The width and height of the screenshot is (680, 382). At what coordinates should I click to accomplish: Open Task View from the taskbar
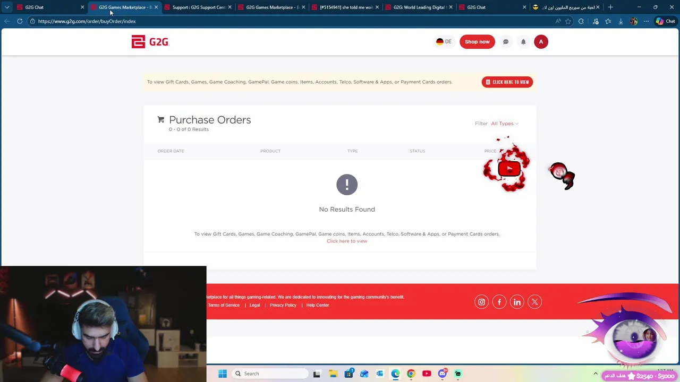(317, 374)
